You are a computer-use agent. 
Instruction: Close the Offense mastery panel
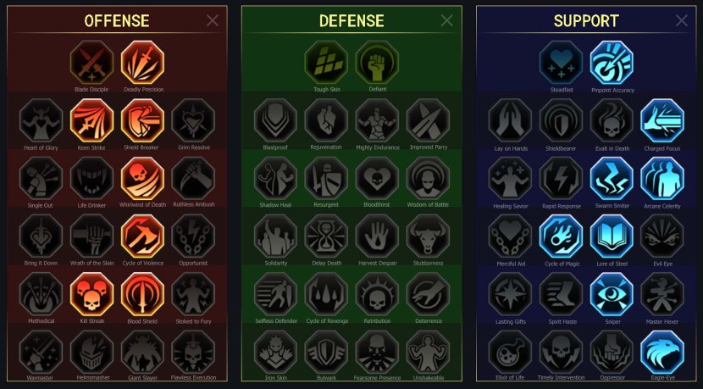[213, 20]
